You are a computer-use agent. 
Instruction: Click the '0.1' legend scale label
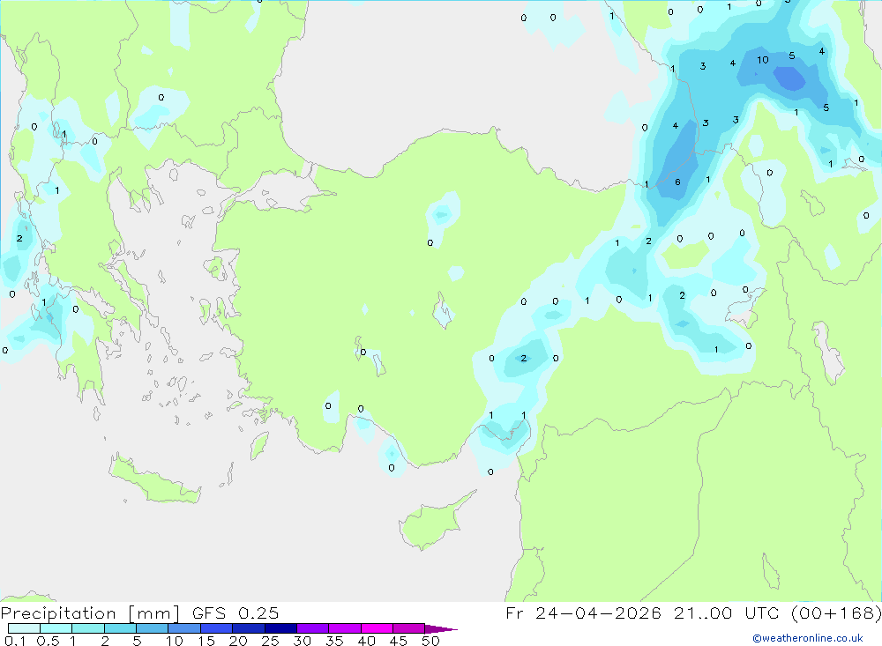[15, 641]
